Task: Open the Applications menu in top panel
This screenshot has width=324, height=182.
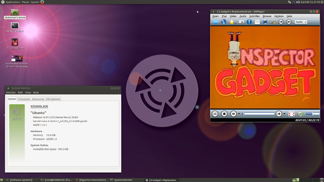Action: (13, 2)
